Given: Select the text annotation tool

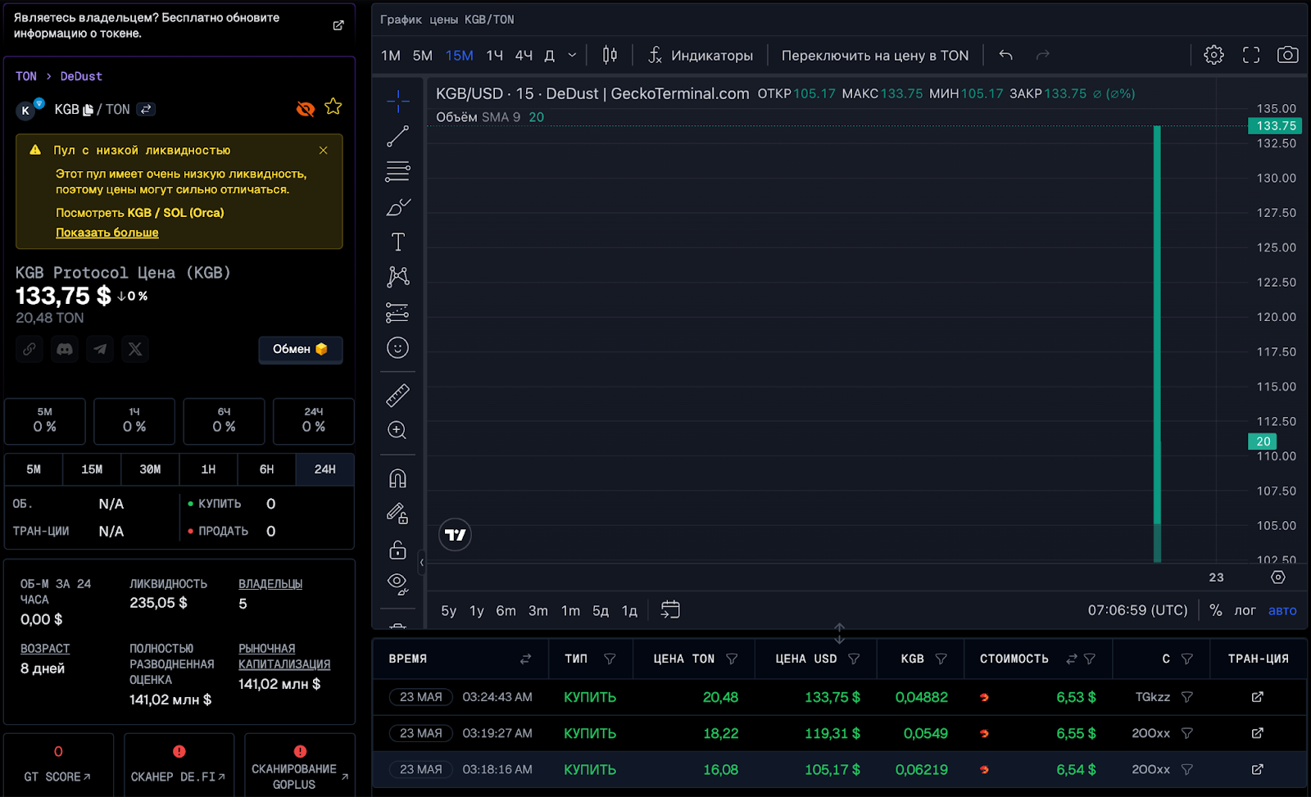Looking at the screenshot, I should click(x=397, y=242).
